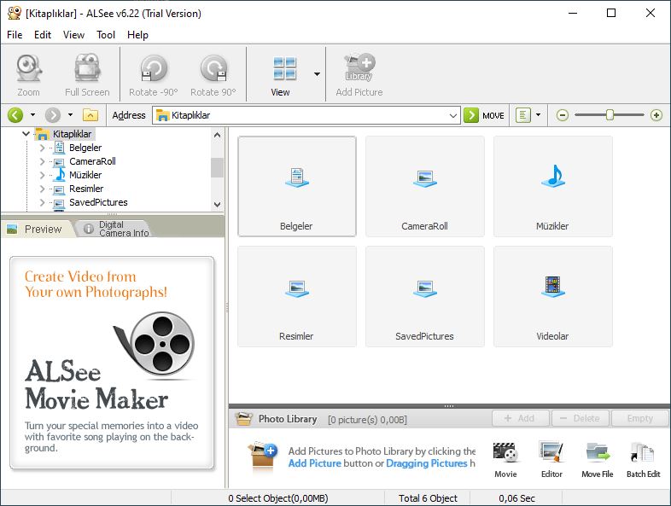This screenshot has width=671, height=506.
Task: Select the Belgeler library thumbnail
Action: click(297, 186)
